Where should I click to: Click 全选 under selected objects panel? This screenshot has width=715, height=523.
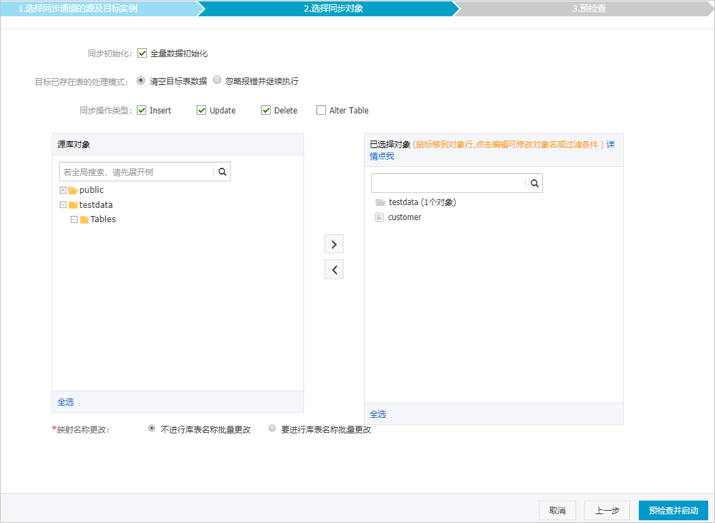click(378, 414)
